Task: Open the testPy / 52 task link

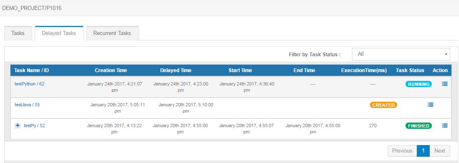Action: click(x=34, y=125)
